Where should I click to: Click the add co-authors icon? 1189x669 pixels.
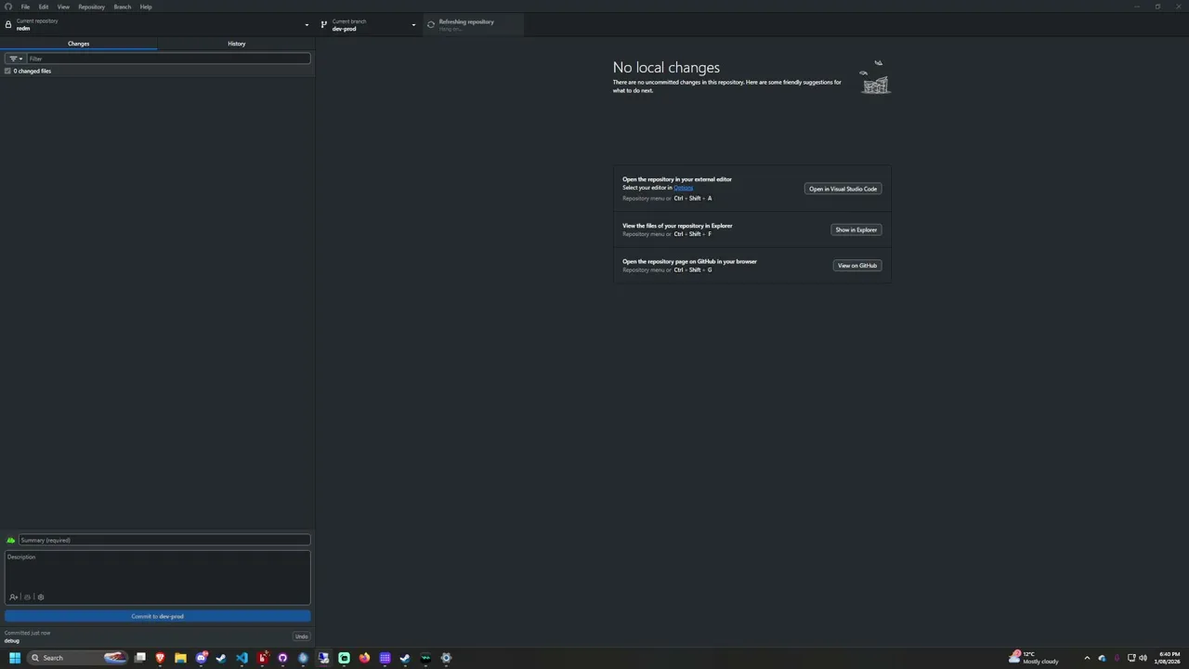(x=13, y=597)
